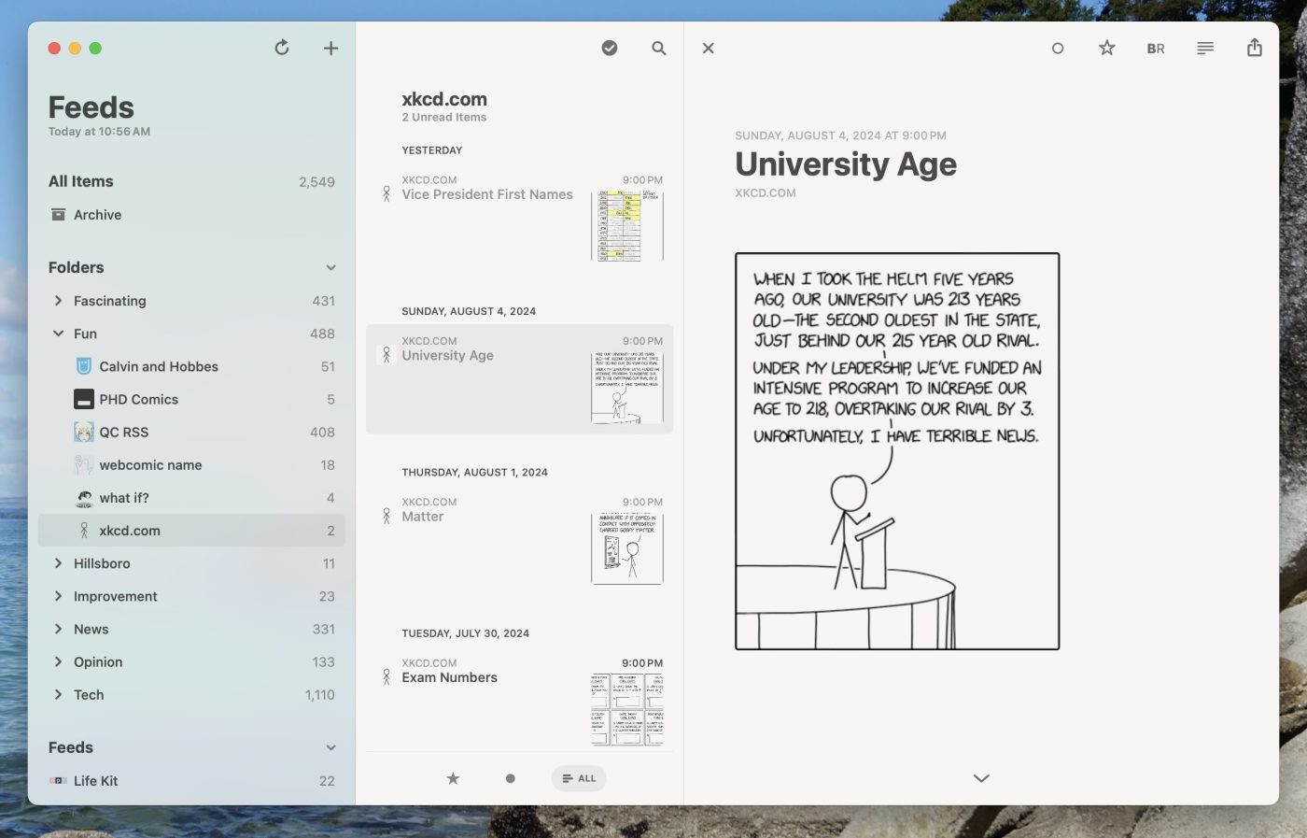Switch to reader text view

click(1205, 48)
